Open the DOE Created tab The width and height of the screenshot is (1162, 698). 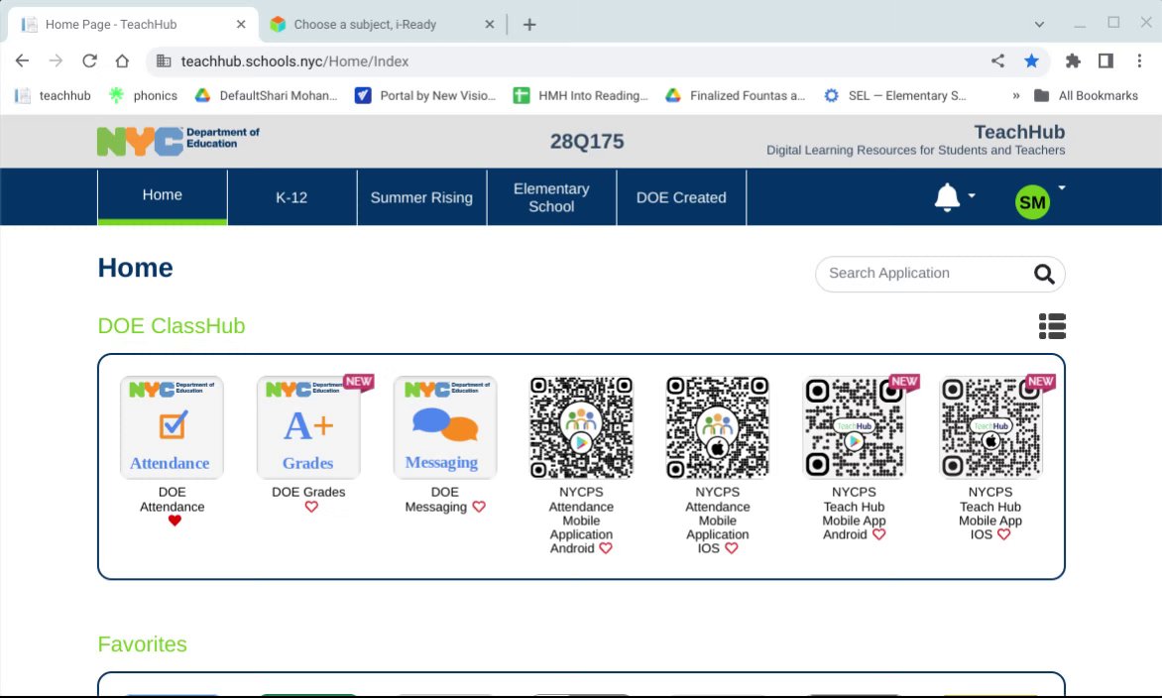(681, 197)
